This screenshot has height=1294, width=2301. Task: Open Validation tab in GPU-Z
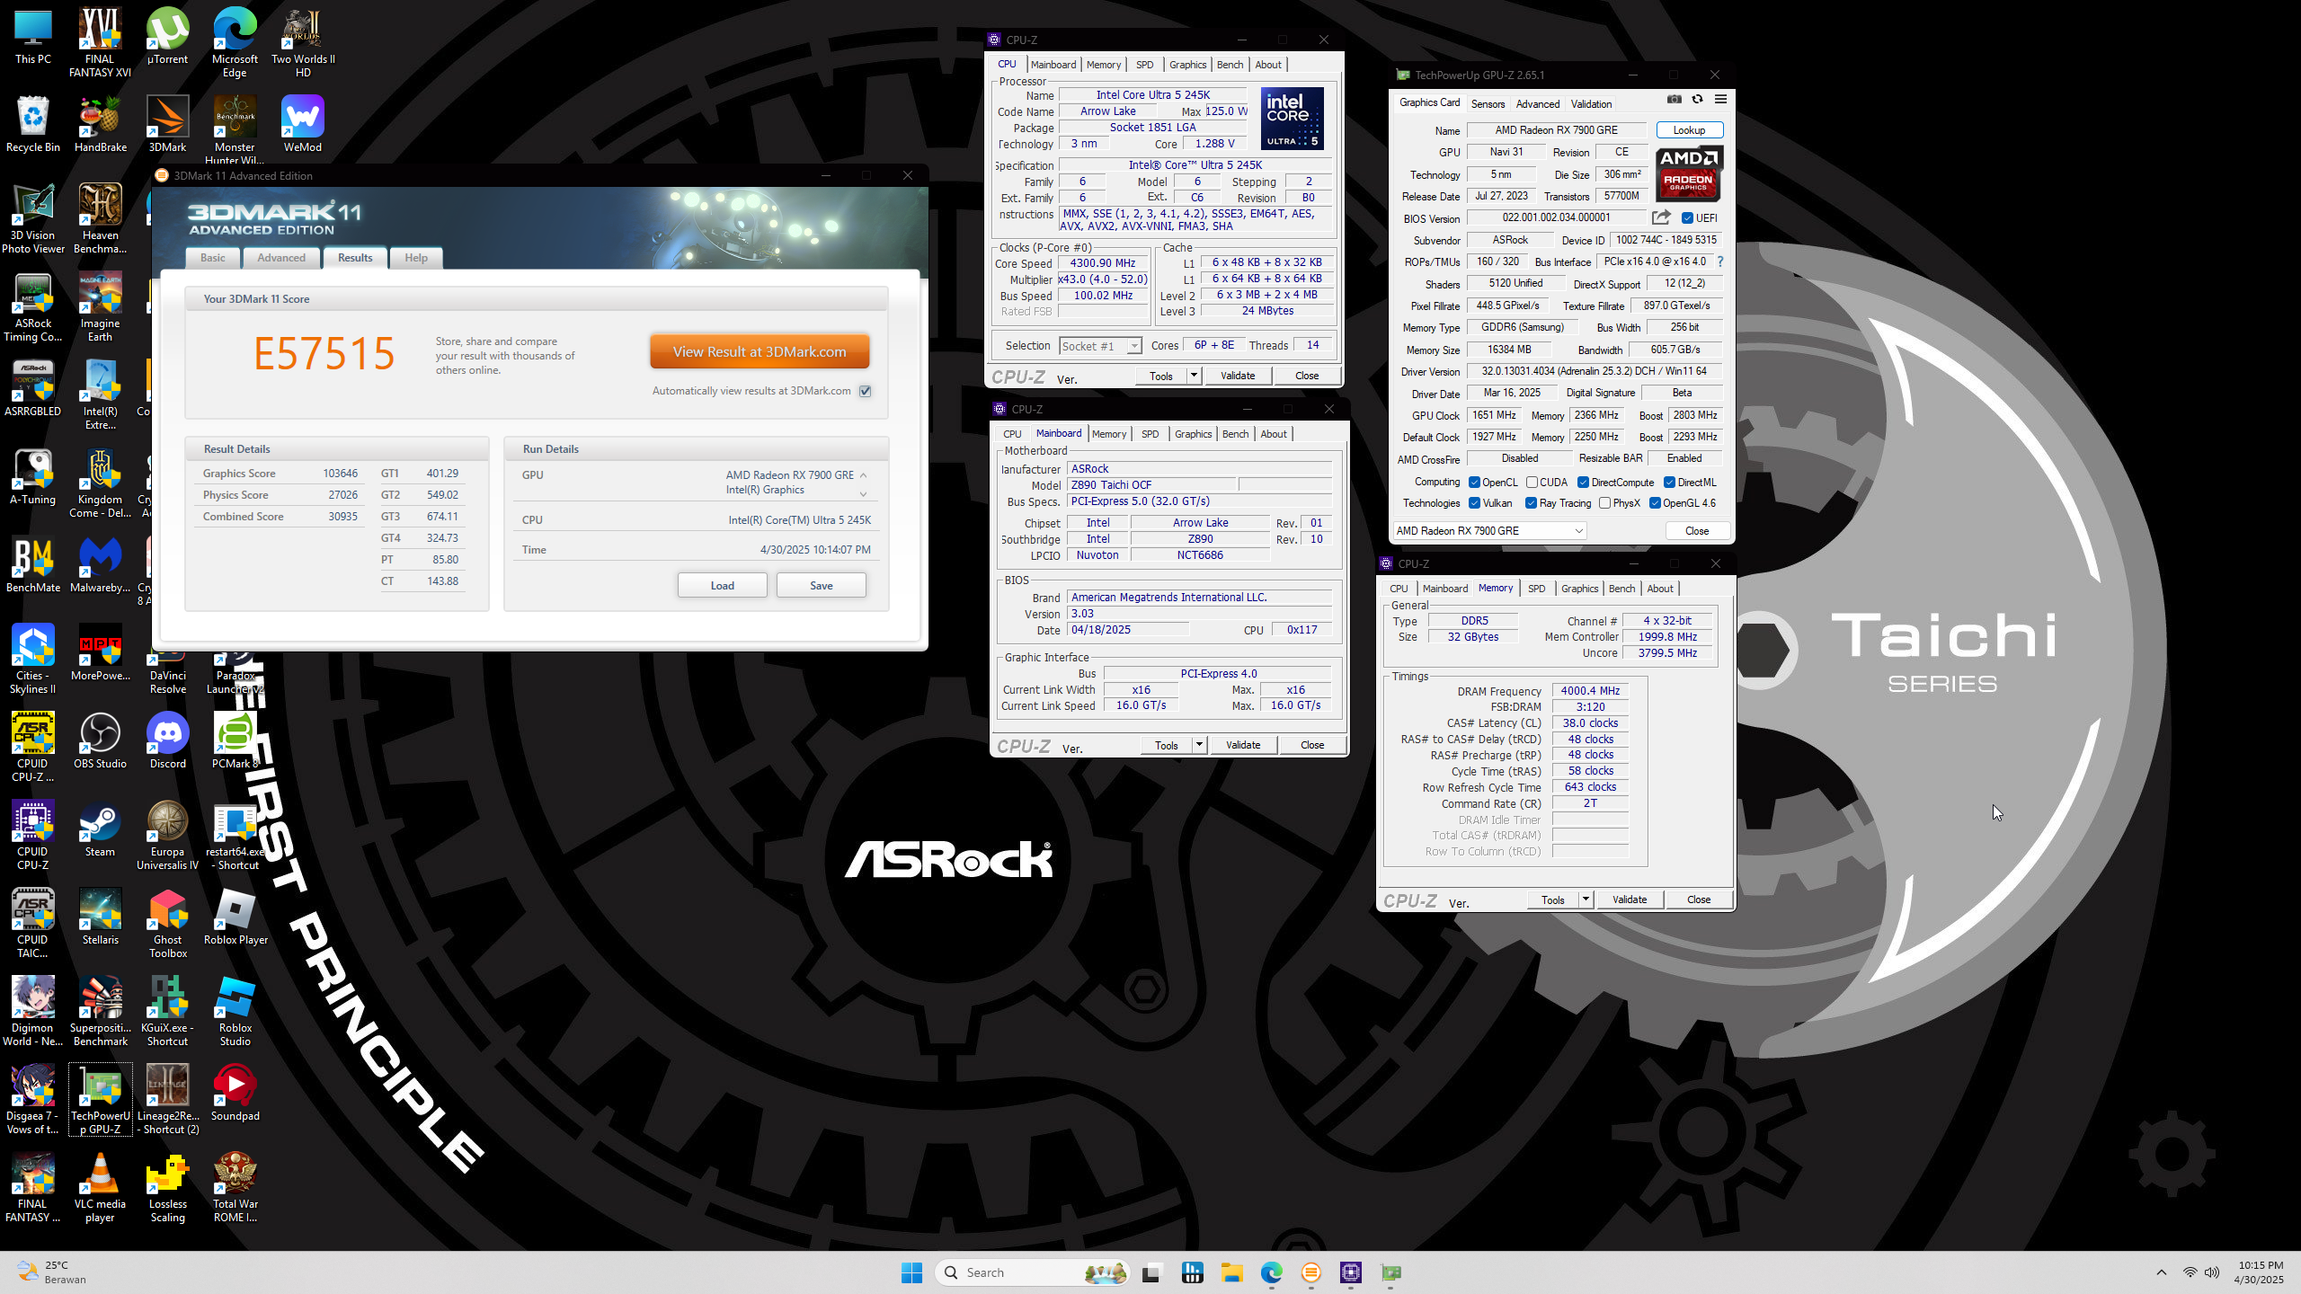click(x=1591, y=104)
